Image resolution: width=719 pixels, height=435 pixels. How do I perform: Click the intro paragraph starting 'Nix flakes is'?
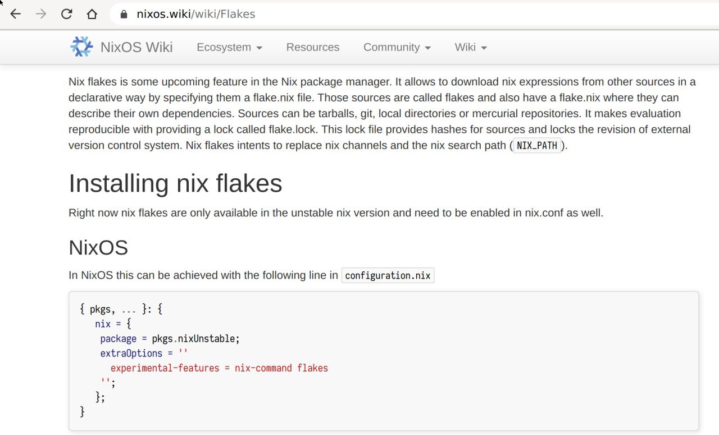383,113
